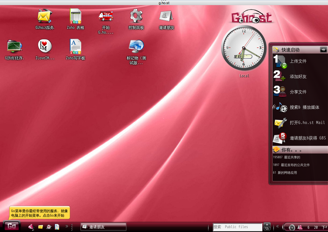Viewport: 328px width, 232px height.
Task: Expand more quick-launch icons with double chevron
Action: point(67,226)
